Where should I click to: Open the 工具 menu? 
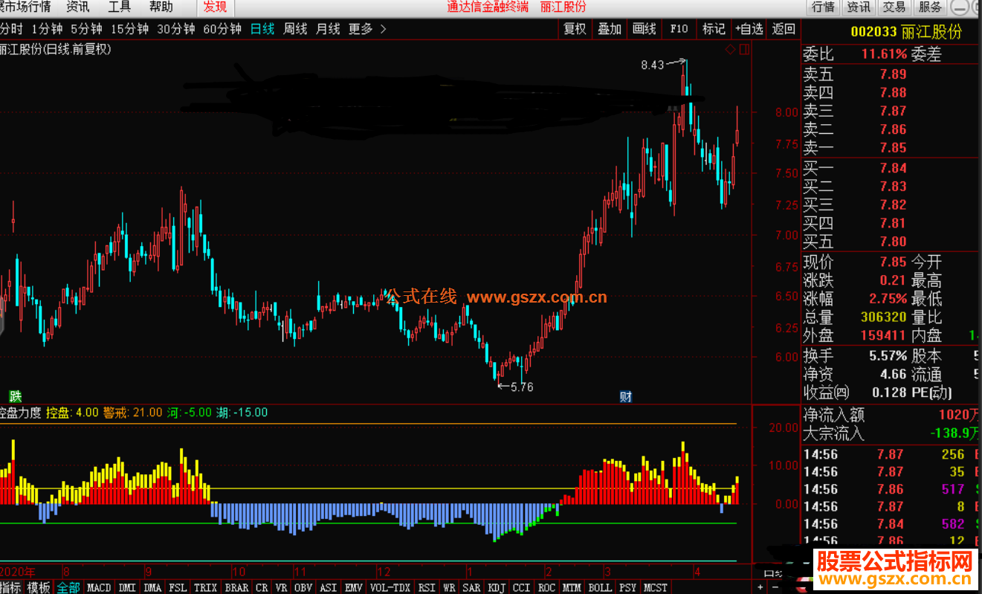(120, 7)
